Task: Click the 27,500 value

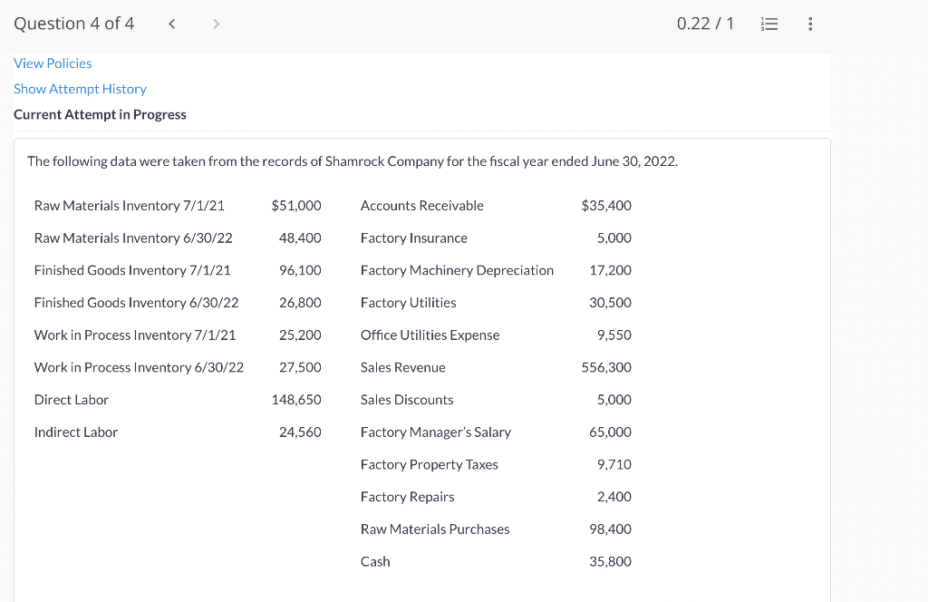Action: click(x=300, y=367)
